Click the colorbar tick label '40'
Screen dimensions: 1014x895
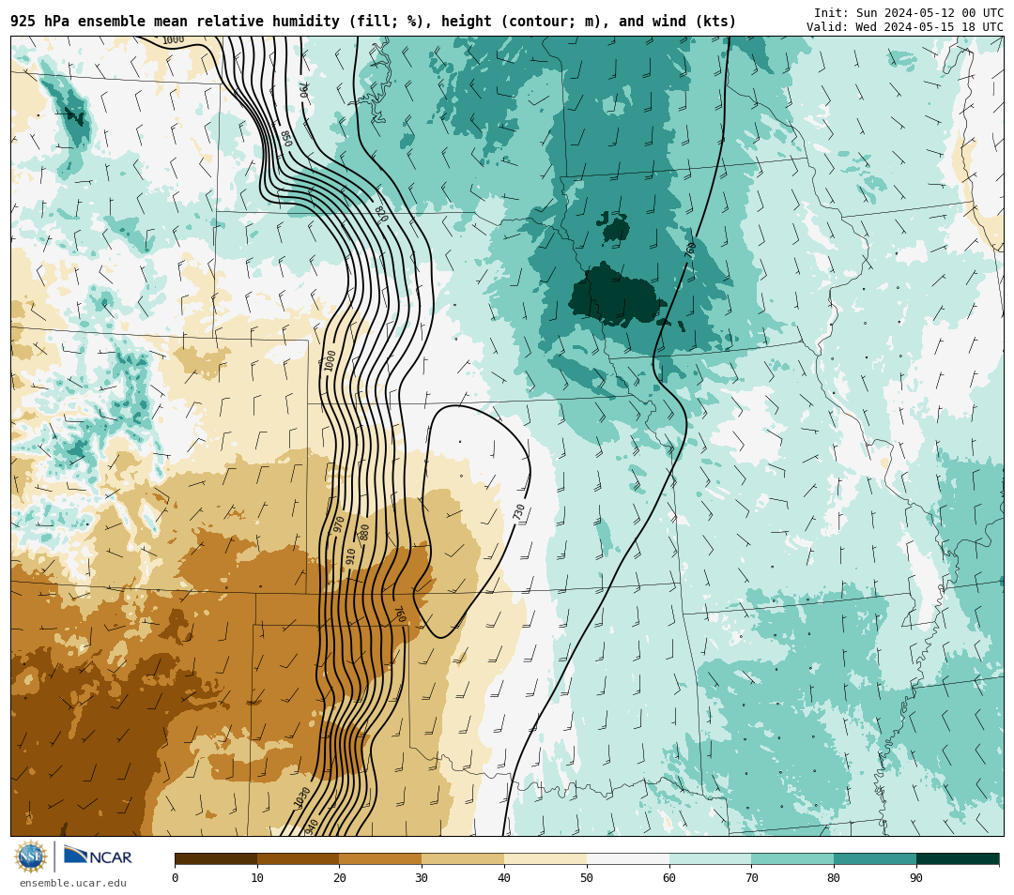point(504,877)
